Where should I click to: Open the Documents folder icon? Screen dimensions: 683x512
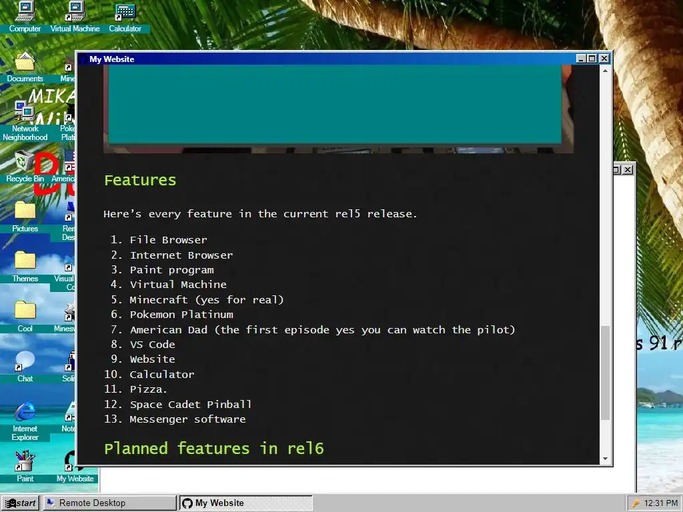tap(25, 67)
